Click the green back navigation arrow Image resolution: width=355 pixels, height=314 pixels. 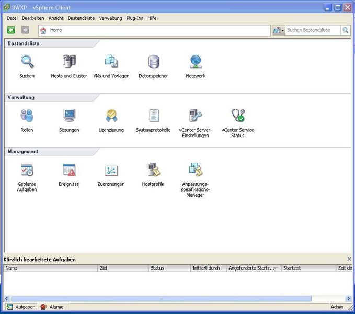coord(11,30)
